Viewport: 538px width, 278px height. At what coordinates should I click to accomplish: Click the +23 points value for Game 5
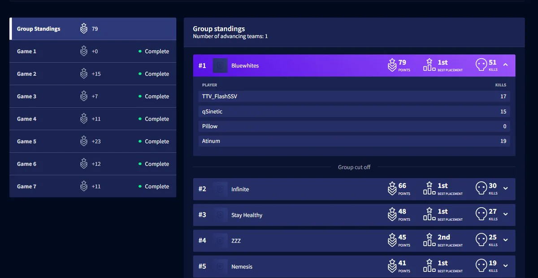coord(96,141)
